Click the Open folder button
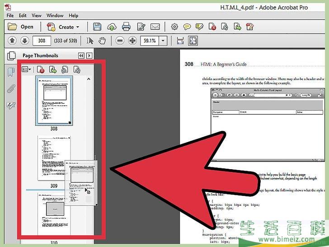 click(21, 27)
